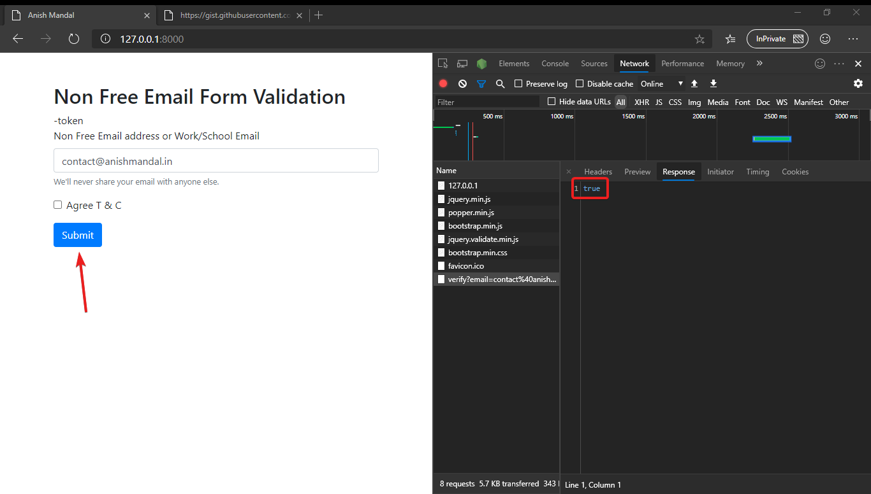This screenshot has width=871, height=494.
Task: Click the red record network log icon
Action: pos(443,83)
